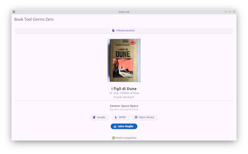Click the 'book_tool' window title text
This screenshot has width=248, height=154.
(124, 12)
